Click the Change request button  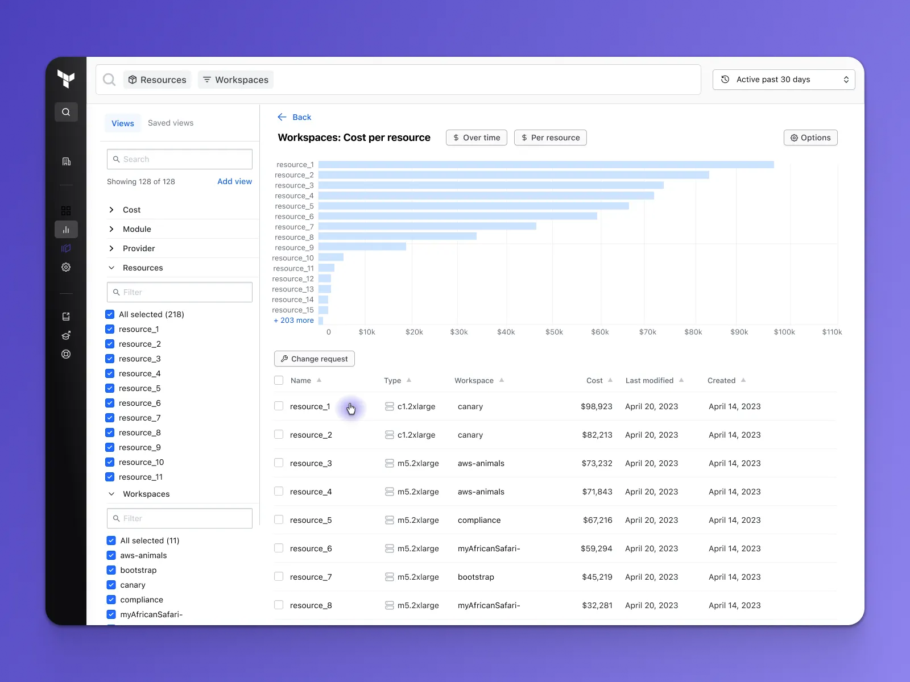click(315, 359)
